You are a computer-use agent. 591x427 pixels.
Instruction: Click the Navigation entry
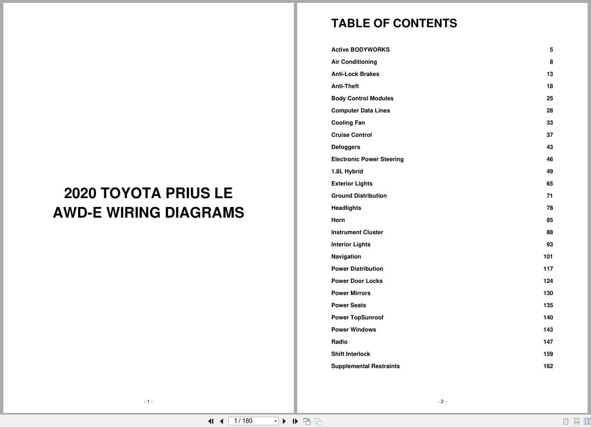pos(346,257)
